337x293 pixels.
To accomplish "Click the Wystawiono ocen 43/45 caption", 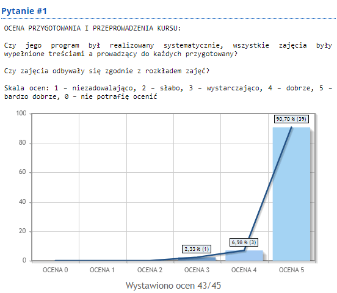I will click(173, 286).
